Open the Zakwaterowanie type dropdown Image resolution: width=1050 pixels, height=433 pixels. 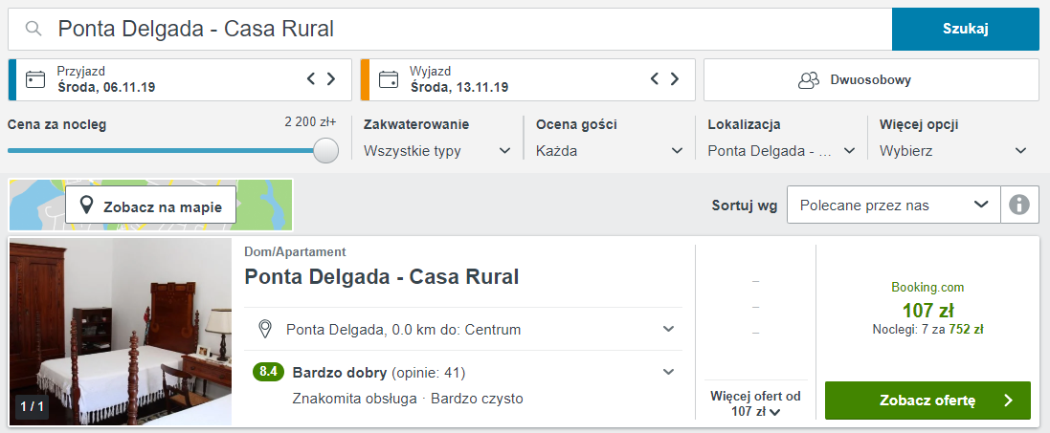[437, 151]
